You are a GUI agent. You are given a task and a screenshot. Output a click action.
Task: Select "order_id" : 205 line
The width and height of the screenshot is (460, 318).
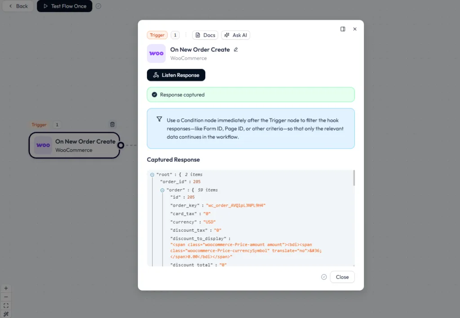(181, 182)
